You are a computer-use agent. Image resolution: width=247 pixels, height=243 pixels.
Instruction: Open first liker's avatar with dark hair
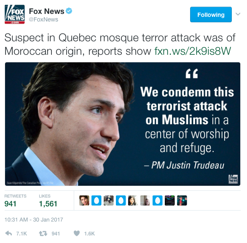click(84, 200)
